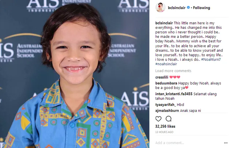Open the comment speech bubble icon
The width and height of the screenshot is (229, 148).
point(168,119)
